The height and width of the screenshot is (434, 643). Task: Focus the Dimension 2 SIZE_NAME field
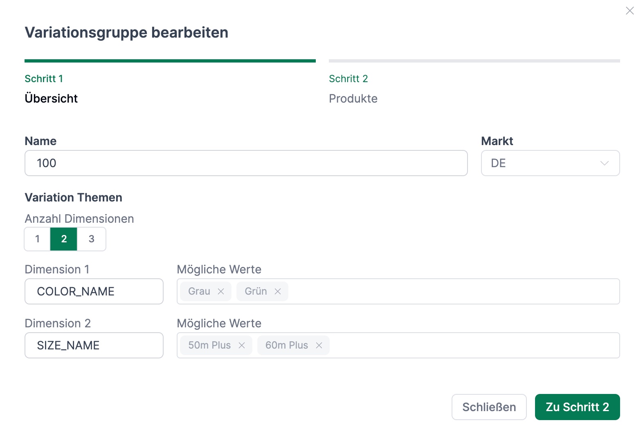[x=94, y=345]
